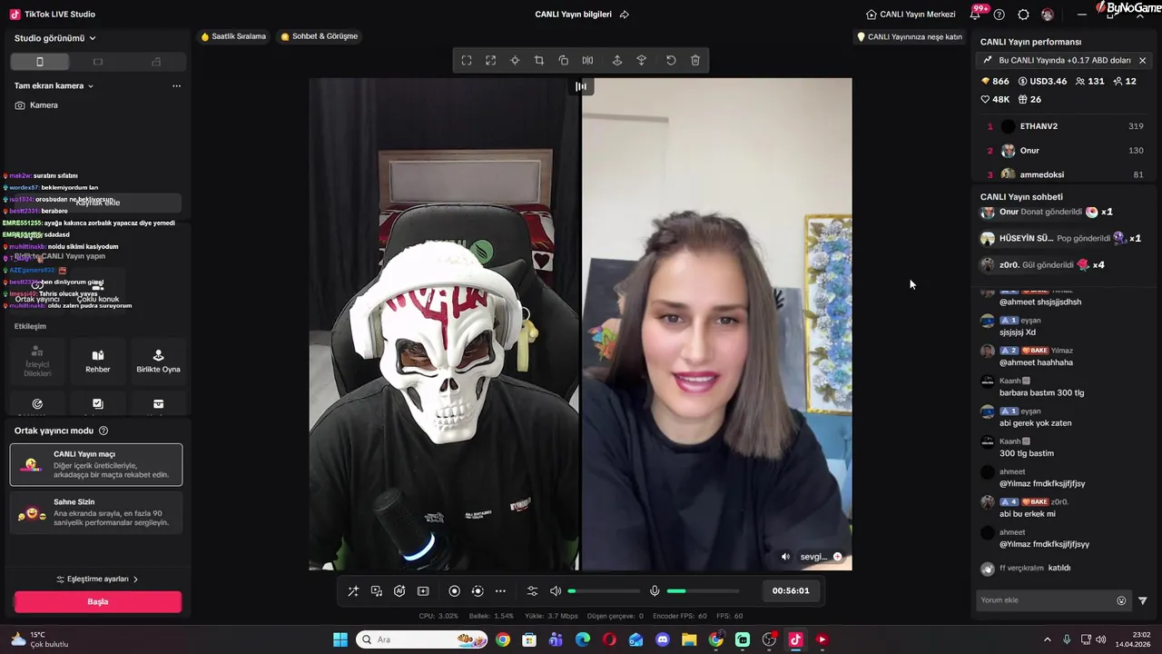
Task: Mute the speaker output icon
Action: coord(556,591)
